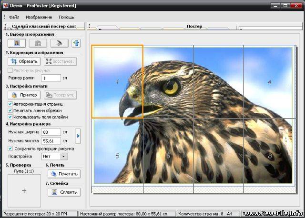Viewport: 305px width, 218px height.
Task: Maximize the ProPoster window
Action: point(285,6)
